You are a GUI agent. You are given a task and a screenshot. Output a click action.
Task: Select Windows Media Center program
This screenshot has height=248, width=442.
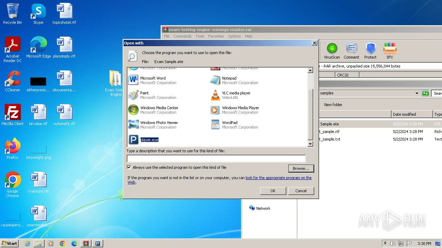point(153,110)
